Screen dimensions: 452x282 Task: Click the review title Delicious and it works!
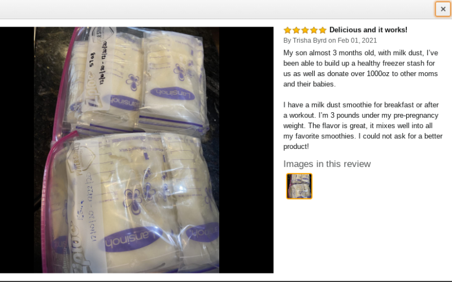point(368,30)
